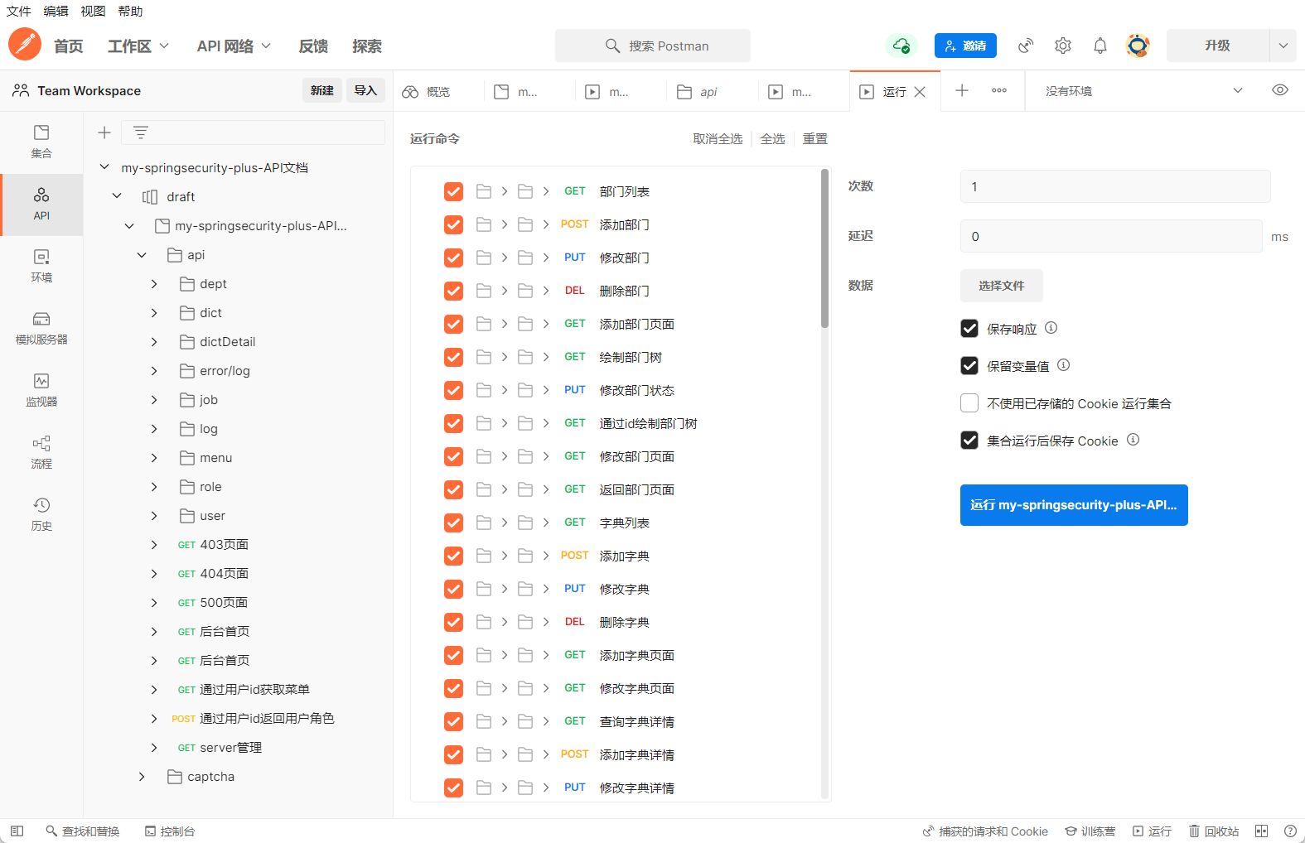
Task: Open the help icon in status bar
Action: click(x=1290, y=831)
